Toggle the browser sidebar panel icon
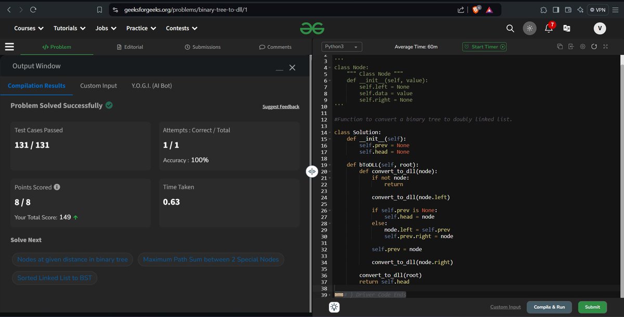624x317 pixels. [556, 10]
